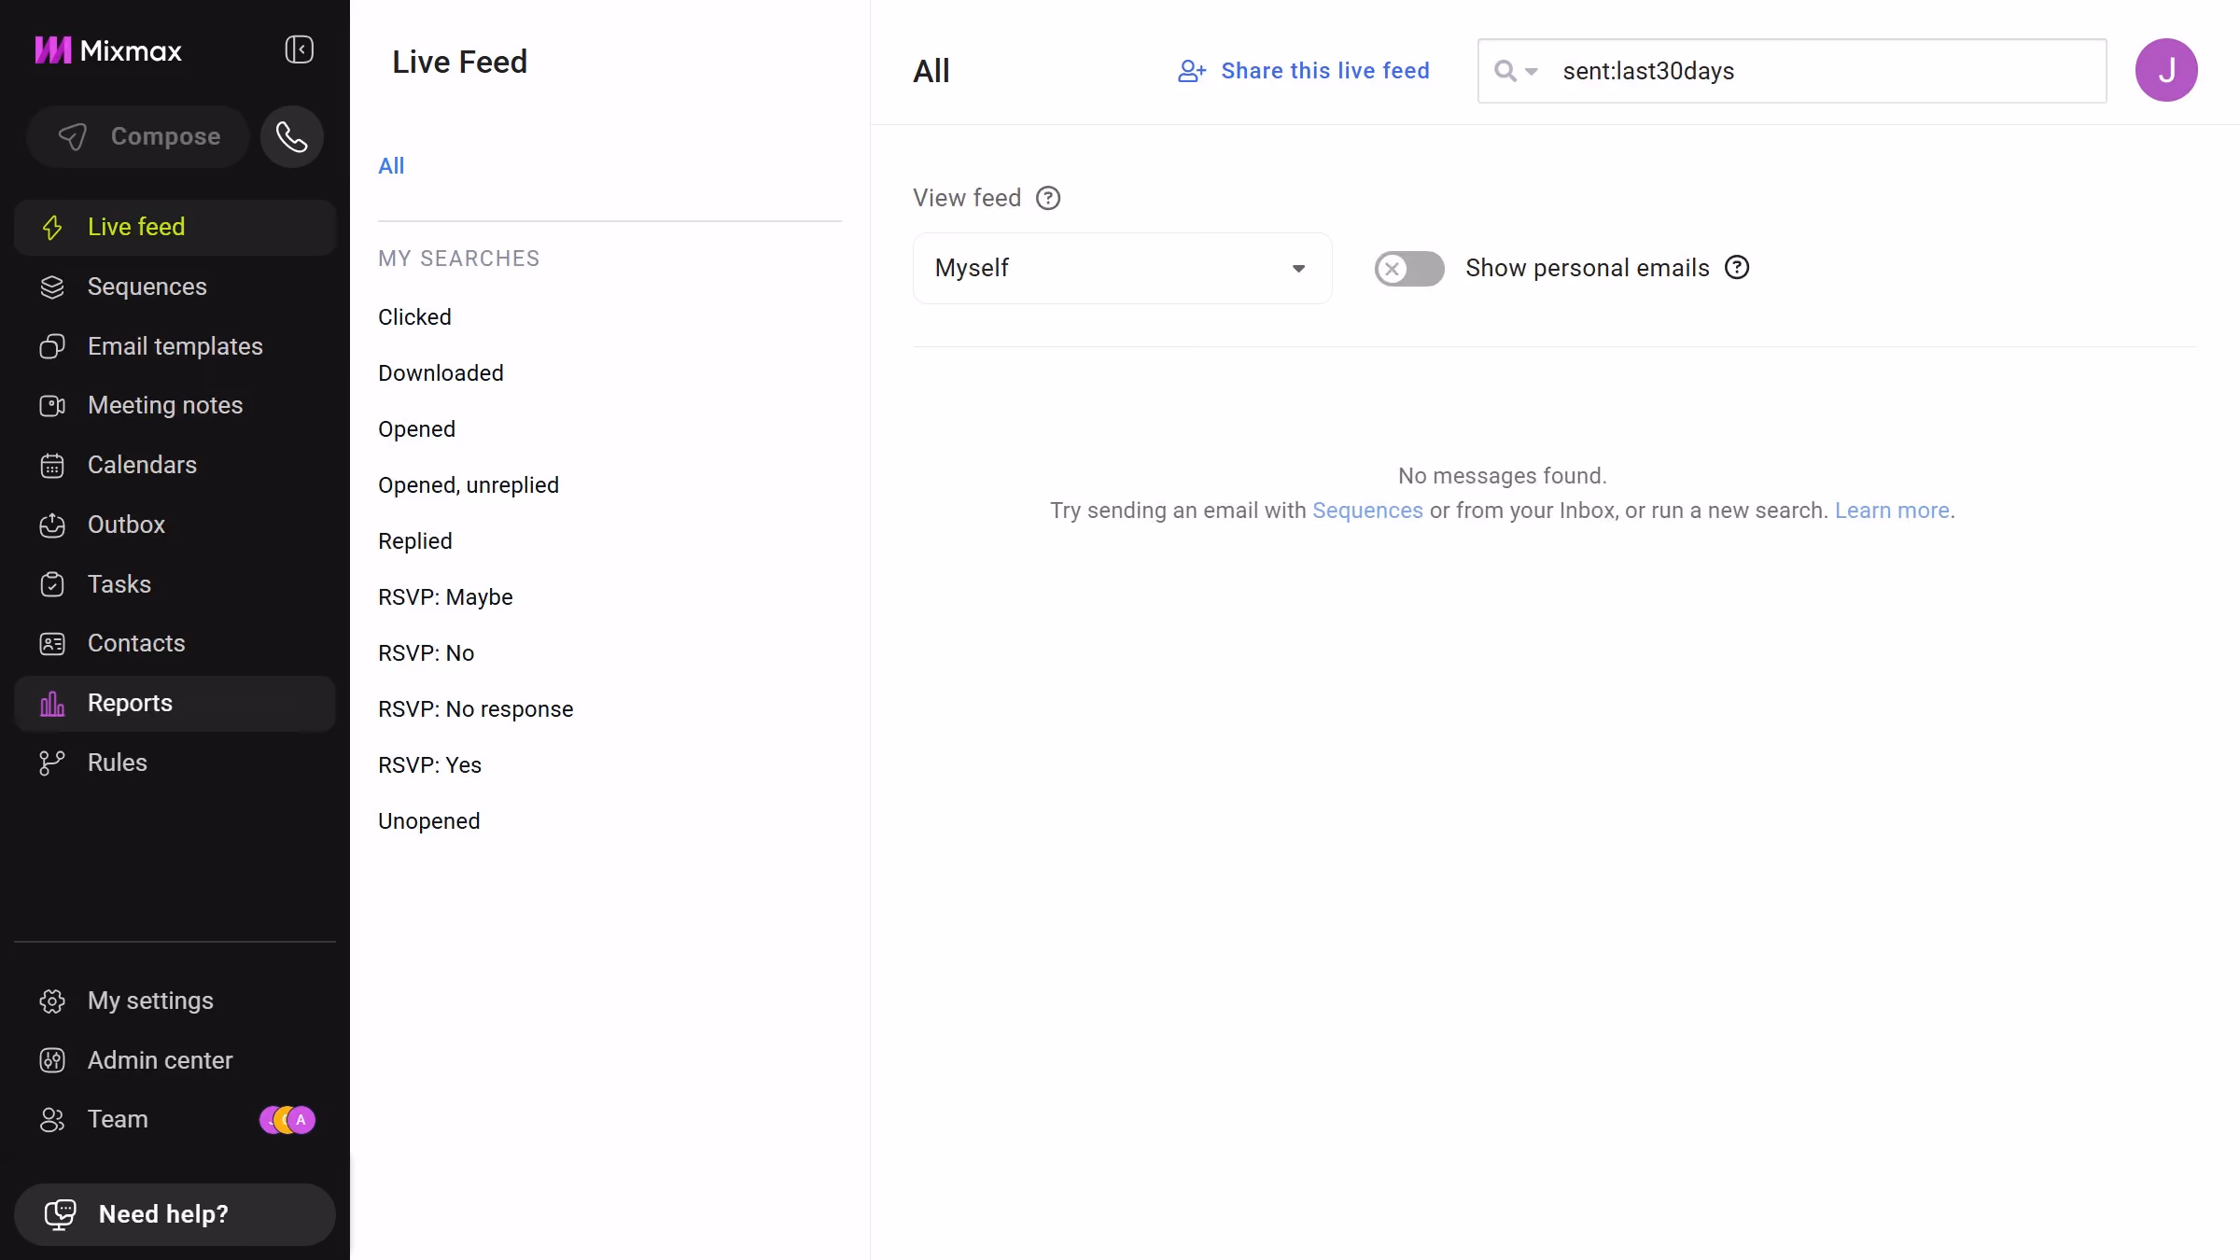The height and width of the screenshot is (1260, 2240).
Task: Select the Replied saved search
Action: pyautogui.click(x=415, y=541)
